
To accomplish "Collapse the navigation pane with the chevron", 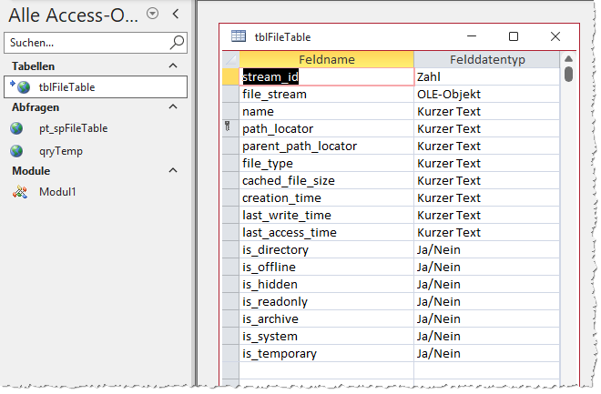I will 176,14.
